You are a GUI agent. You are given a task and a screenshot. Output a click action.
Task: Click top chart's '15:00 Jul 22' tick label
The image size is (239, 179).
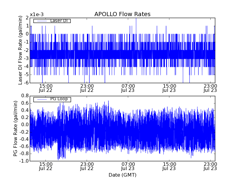coord(46,88)
